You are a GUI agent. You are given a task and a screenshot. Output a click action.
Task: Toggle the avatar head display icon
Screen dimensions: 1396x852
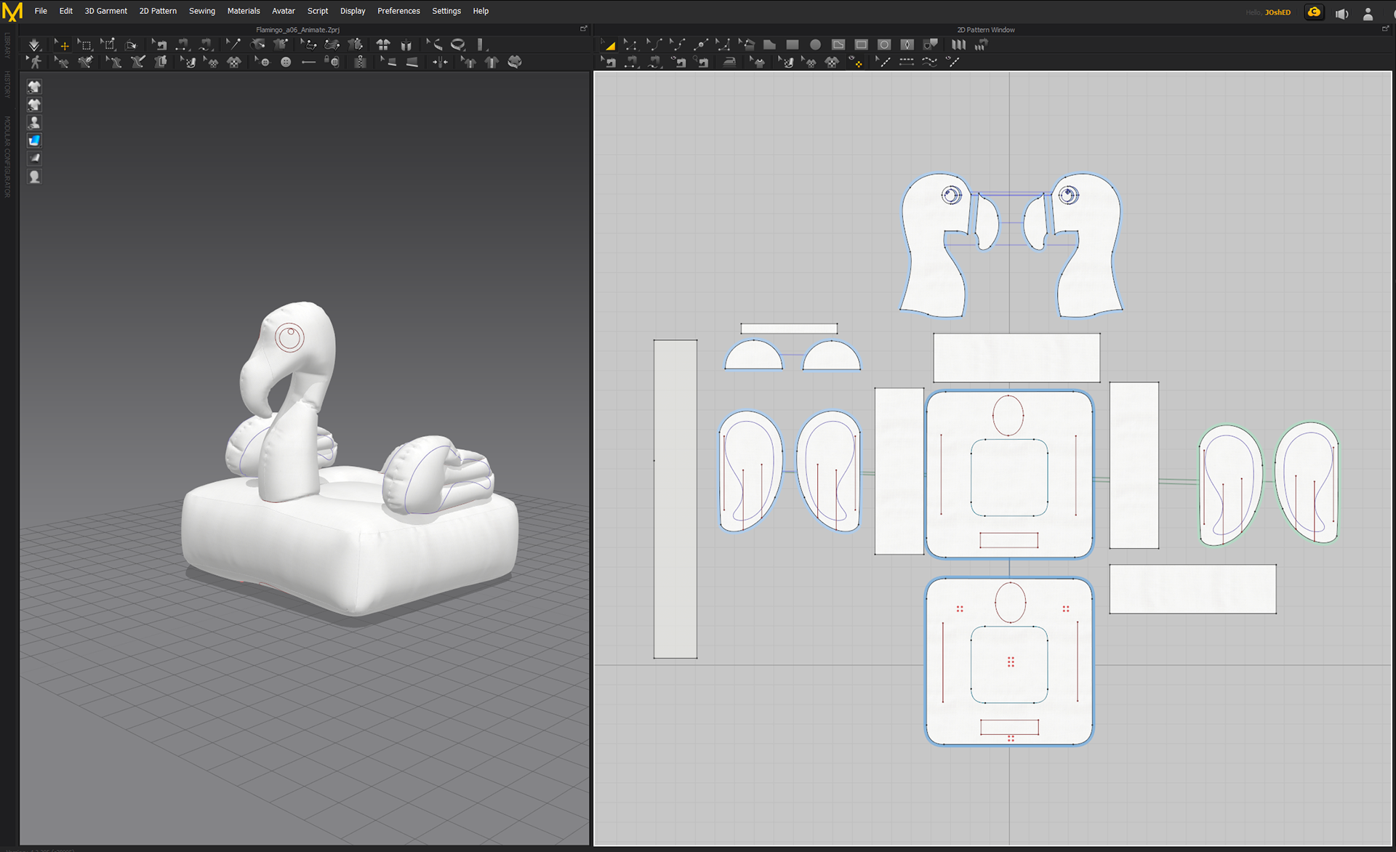click(34, 177)
